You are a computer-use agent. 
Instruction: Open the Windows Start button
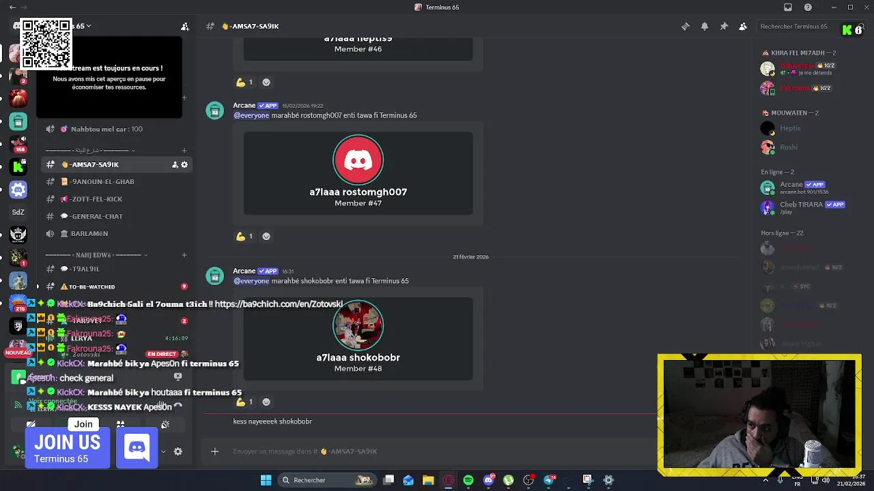[x=266, y=480]
